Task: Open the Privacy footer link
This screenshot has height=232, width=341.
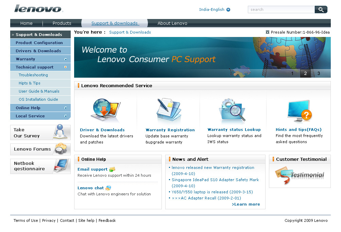Action: pyautogui.click(x=49, y=220)
